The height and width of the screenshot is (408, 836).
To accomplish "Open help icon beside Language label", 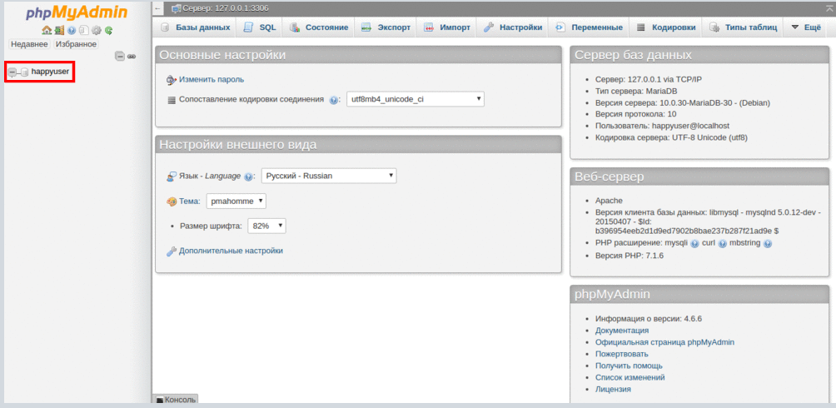I will tap(248, 176).
